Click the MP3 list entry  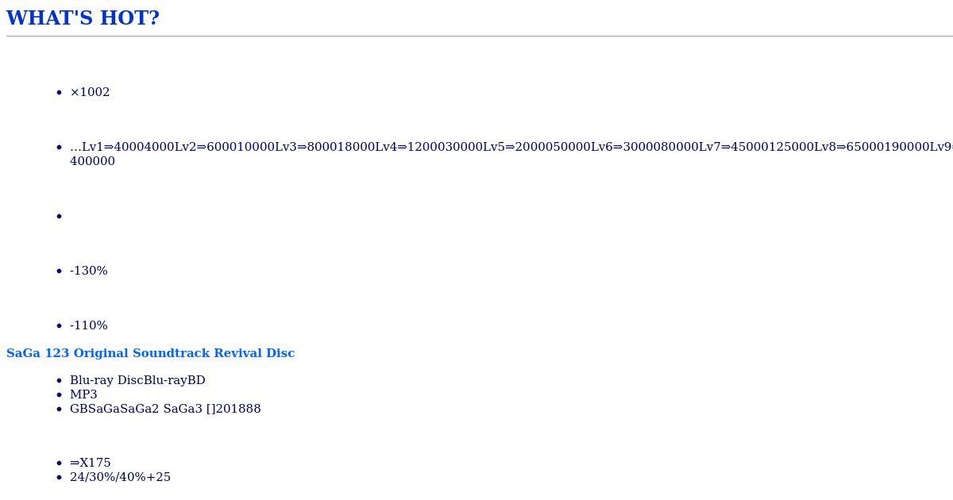tap(83, 394)
